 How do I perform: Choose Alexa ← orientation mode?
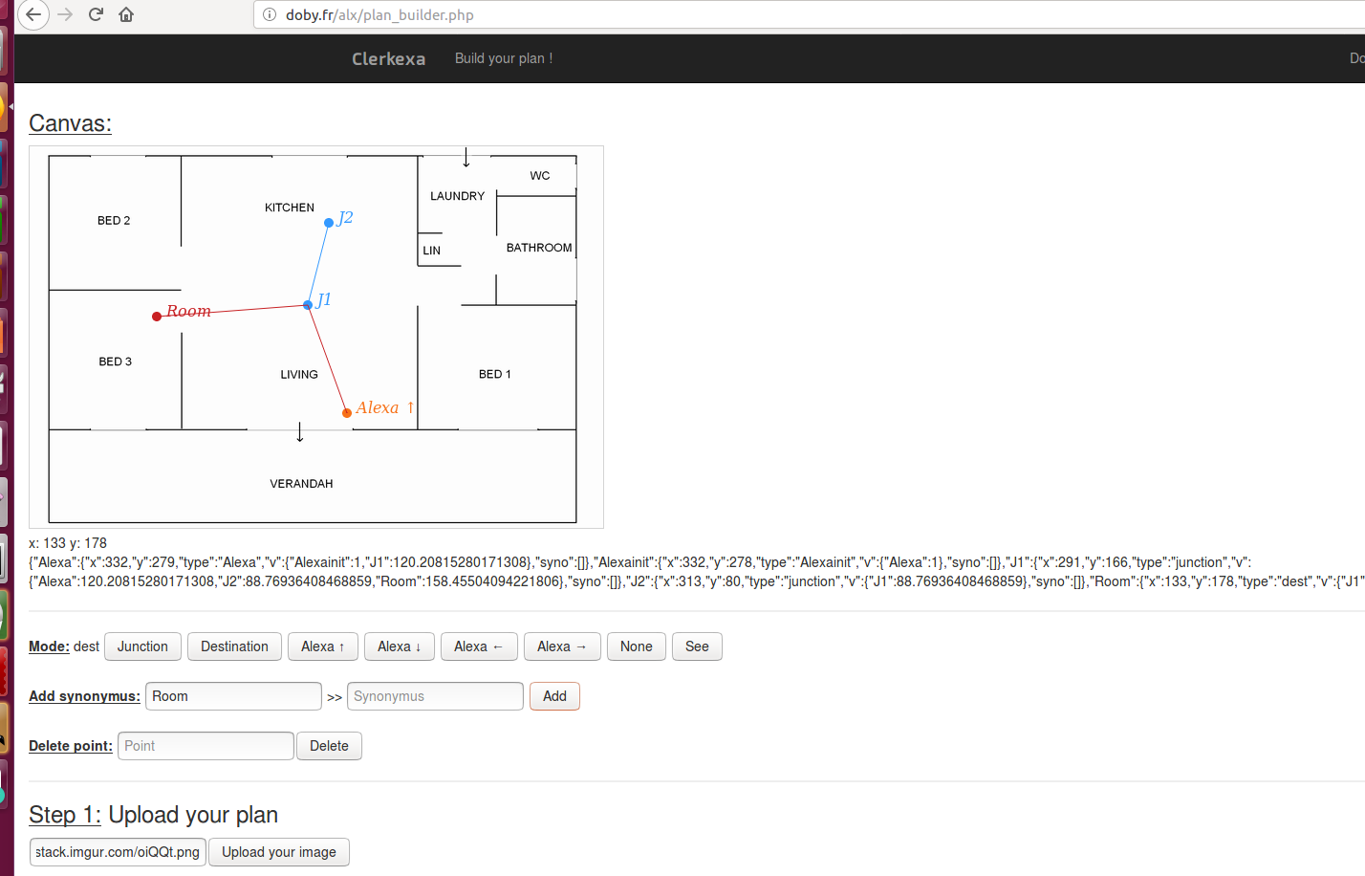479,646
